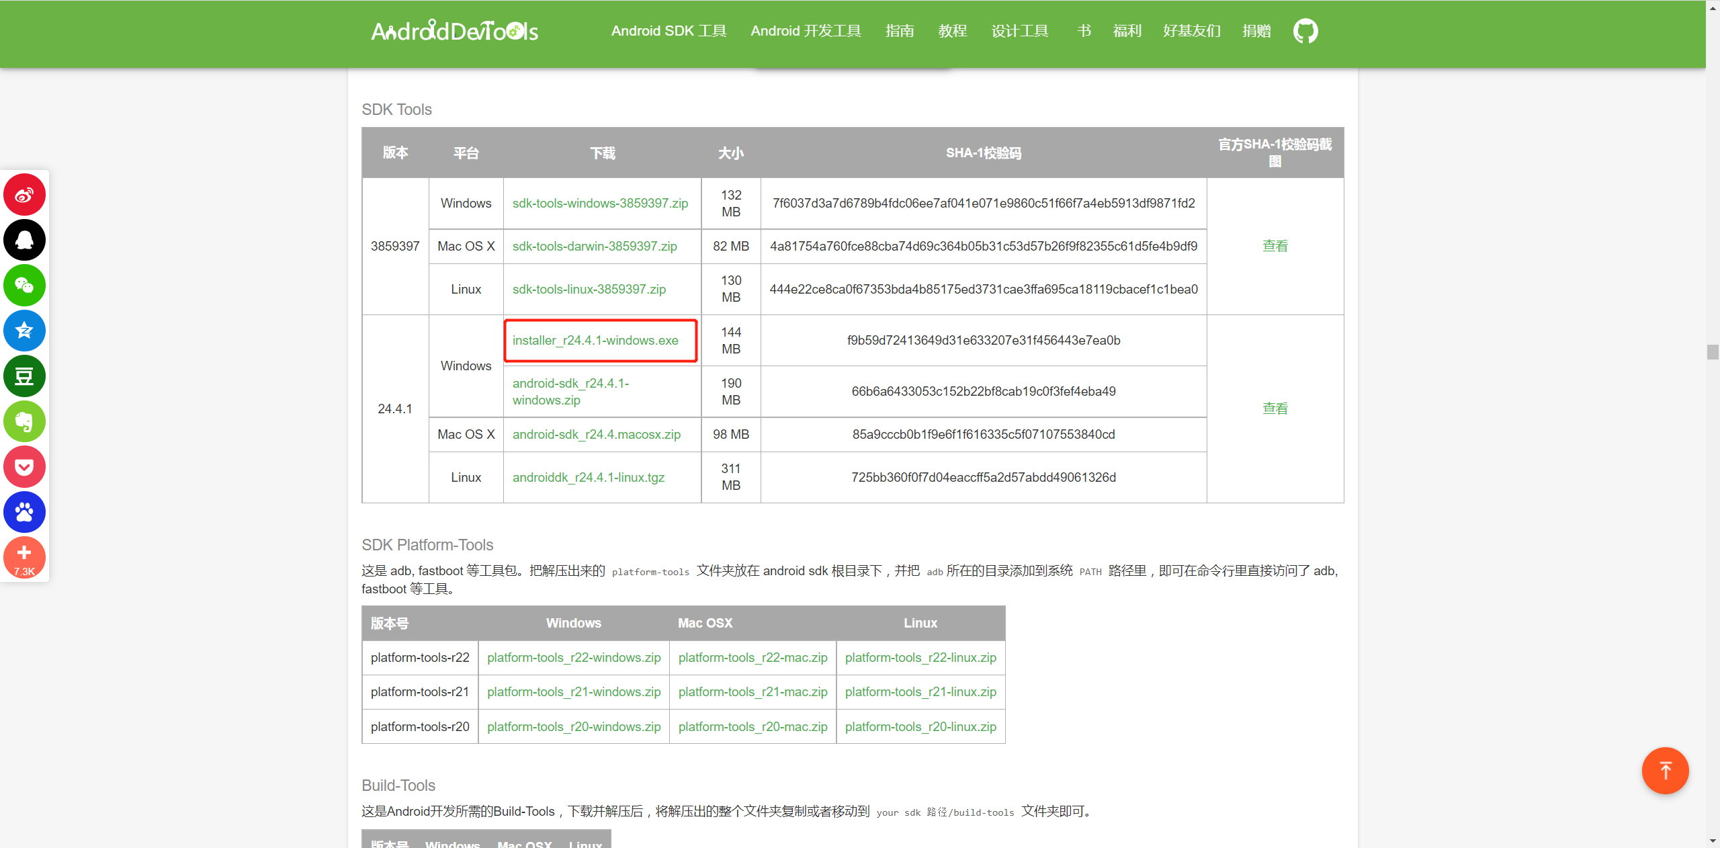Open 设计工具 menu item
The width and height of the screenshot is (1720, 848).
[x=1020, y=31]
